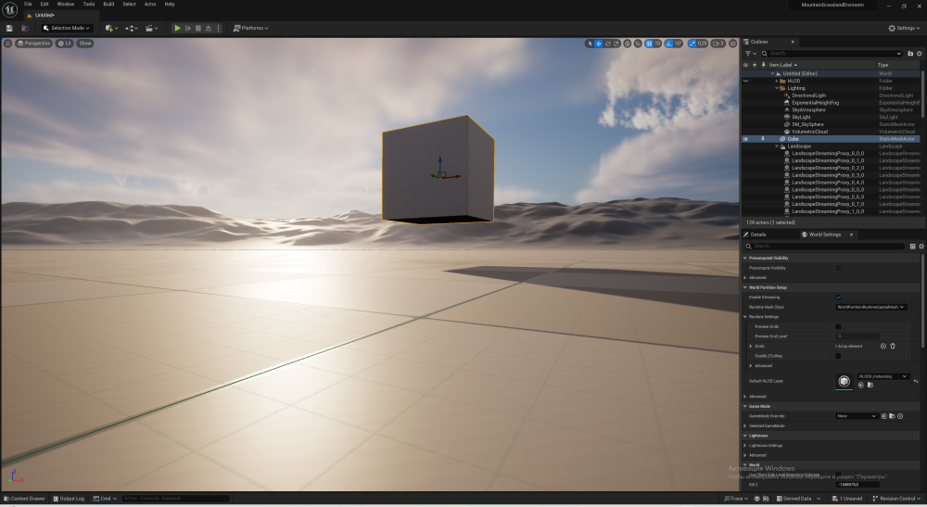
Task: Toggle visibility eye for Cube actor
Action: click(x=745, y=139)
